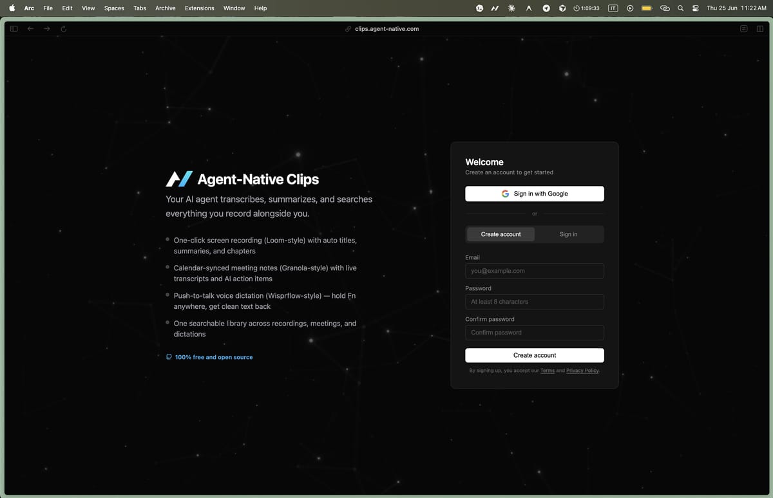
Task: Click the Push-to-talk voice dictation bullet
Action: click(x=264, y=301)
